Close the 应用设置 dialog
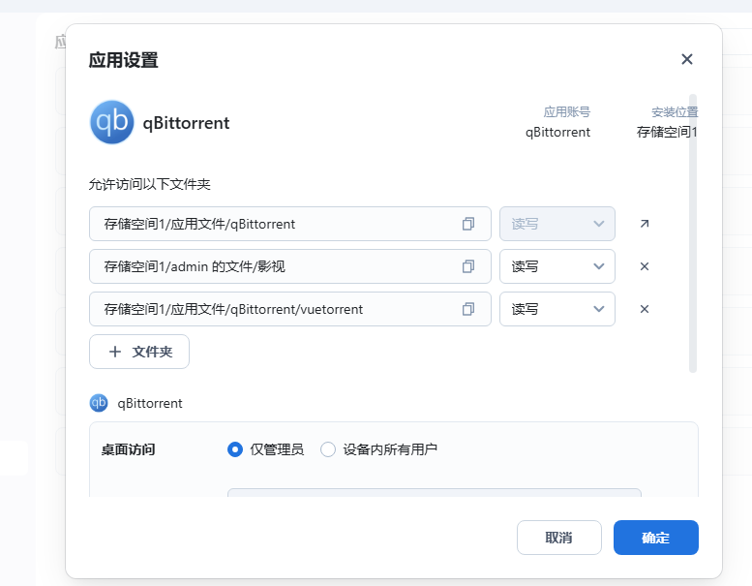 tap(687, 59)
